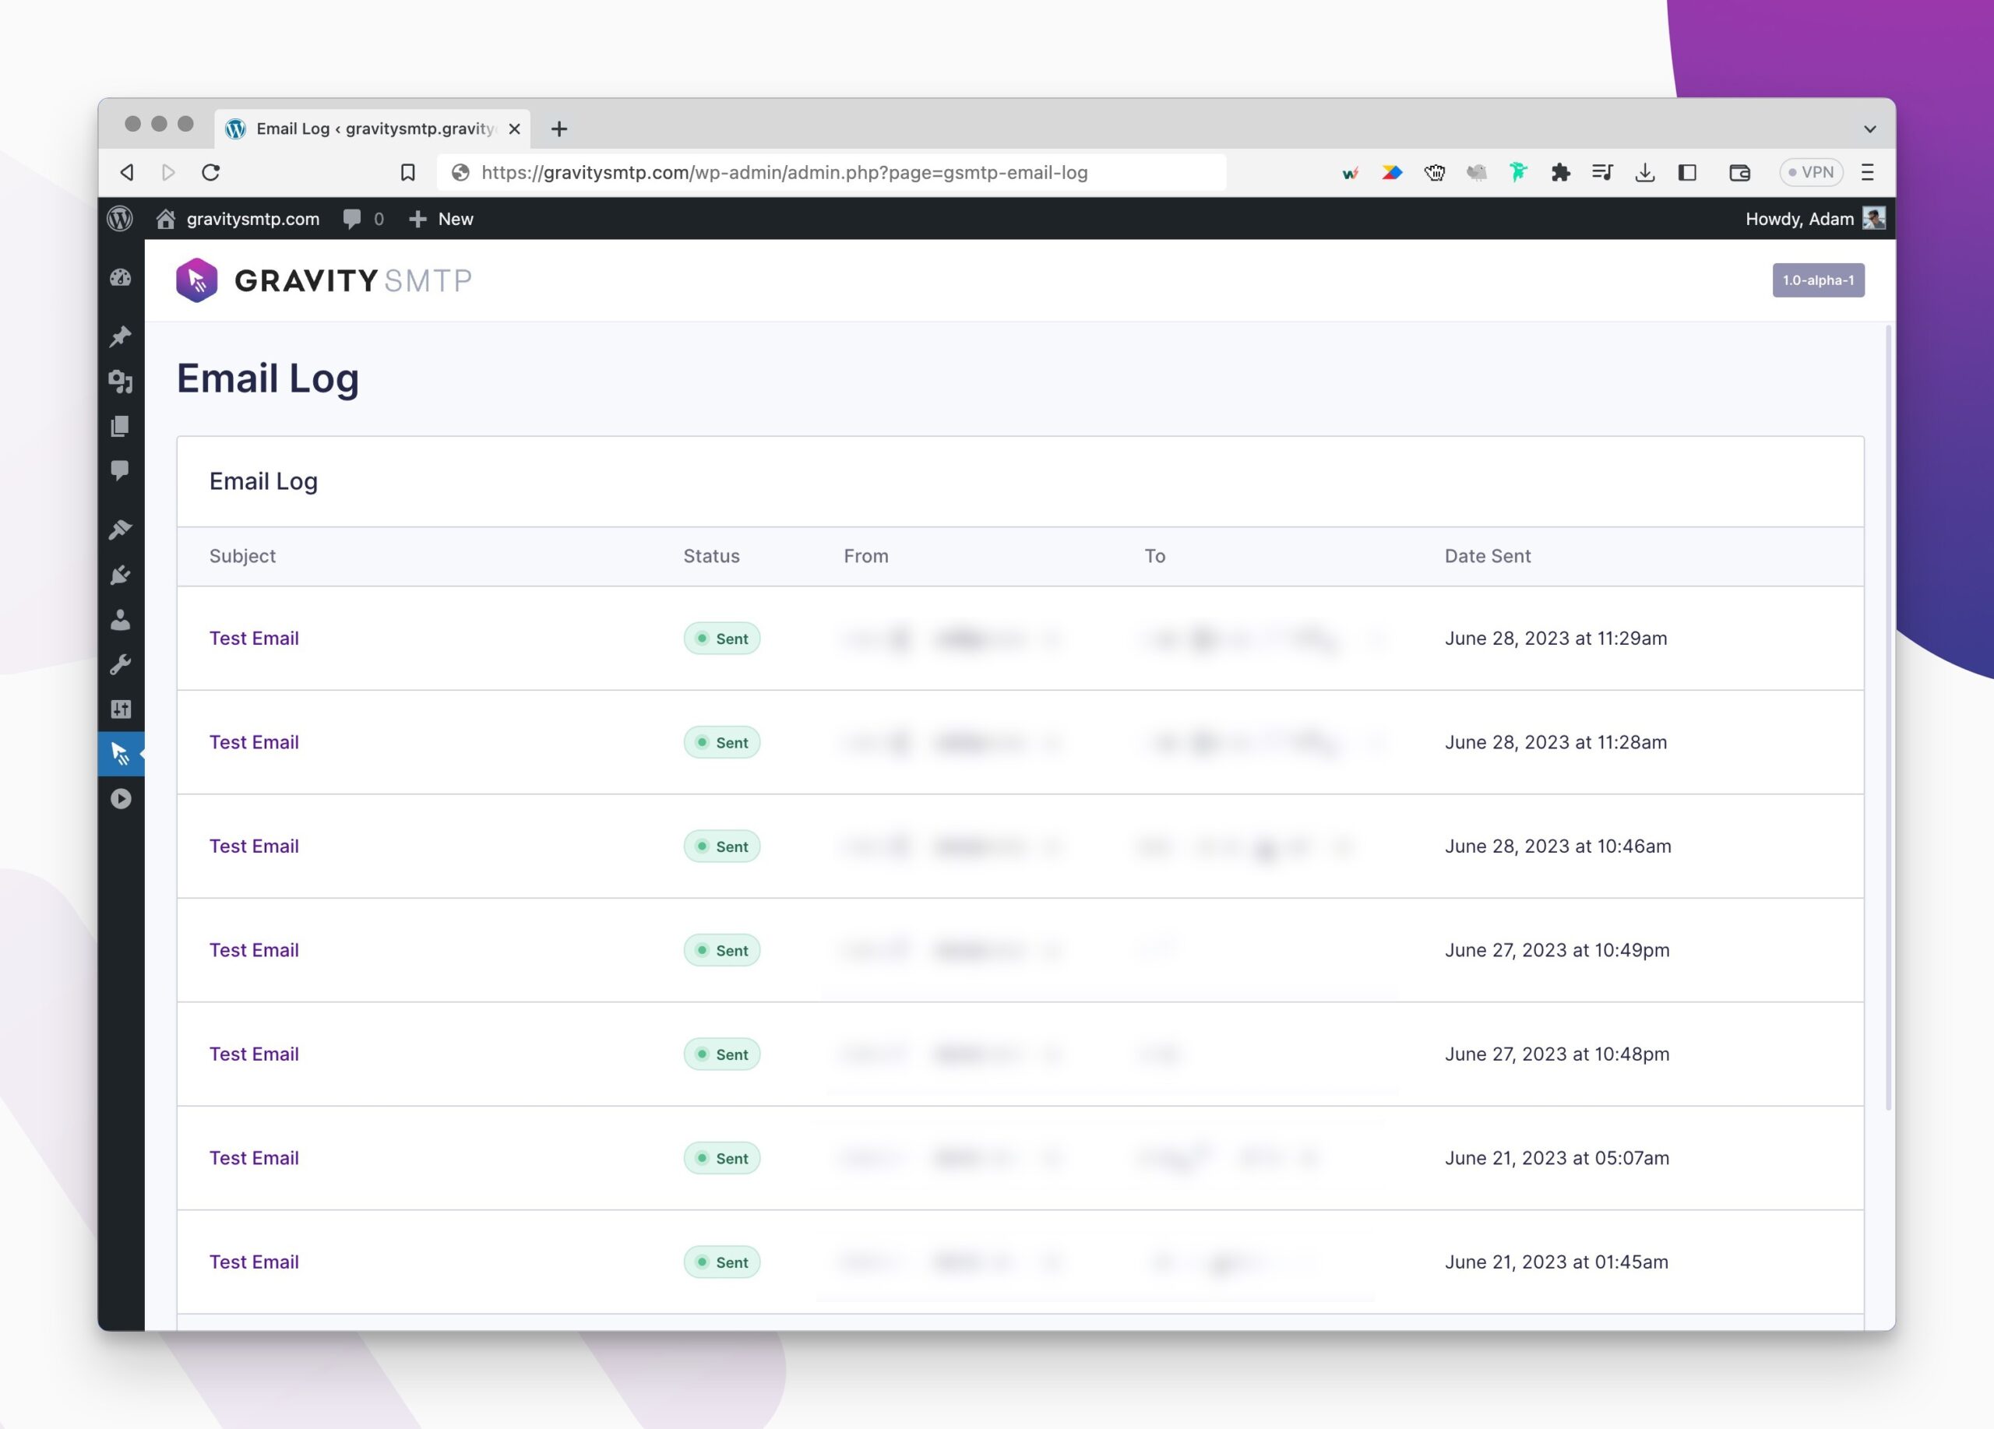Click the Date Sent column header
Screen dimensions: 1994x1429
point(1488,556)
